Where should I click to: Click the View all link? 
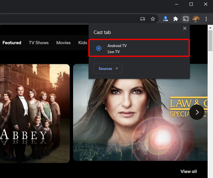coord(189,171)
